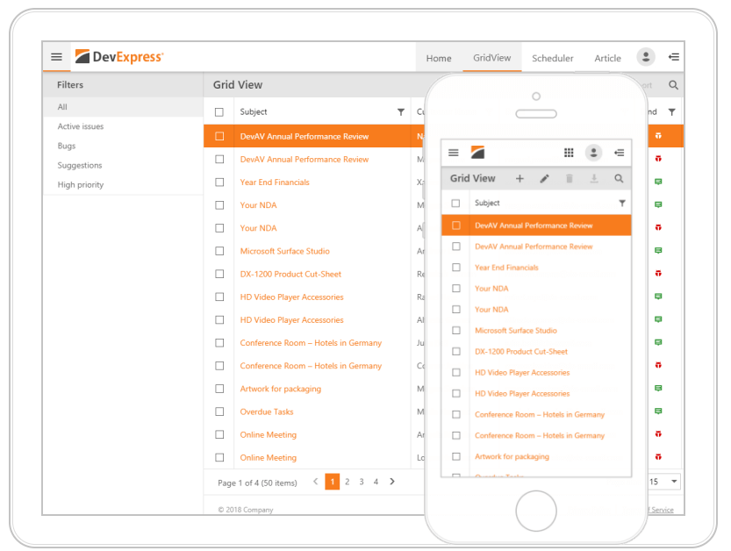Click the search icon in tablet Grid View toolbar

pos(673,85)
